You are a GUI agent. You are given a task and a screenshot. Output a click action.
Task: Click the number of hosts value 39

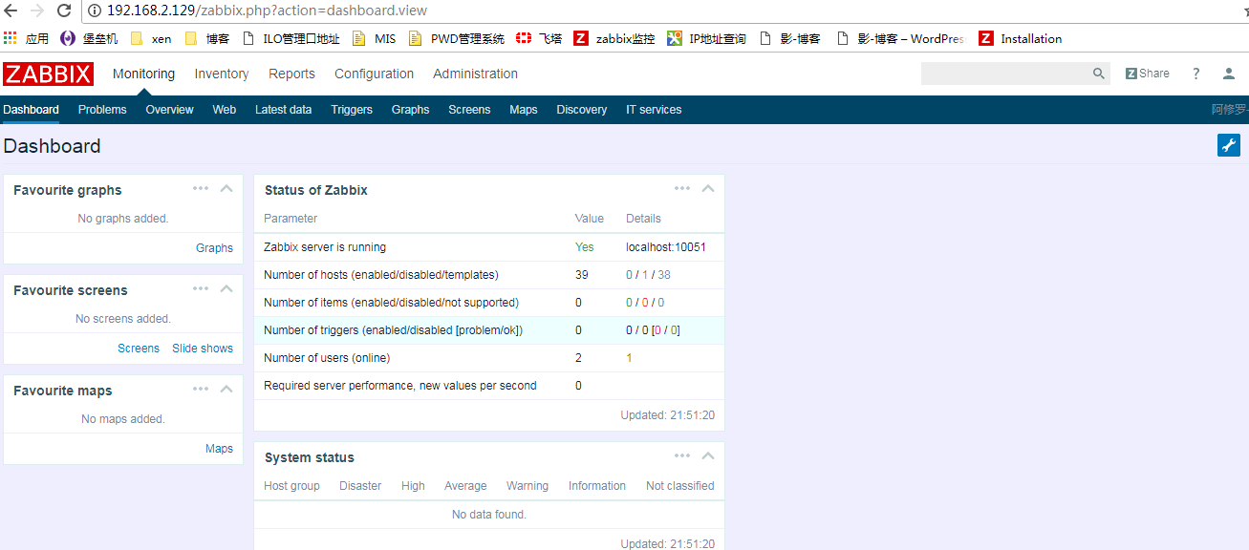[x=582, y=275]
